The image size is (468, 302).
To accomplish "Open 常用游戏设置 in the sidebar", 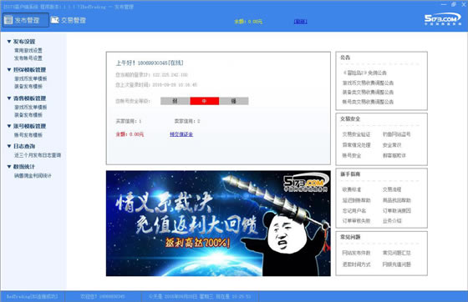I will tap(28, 50).
